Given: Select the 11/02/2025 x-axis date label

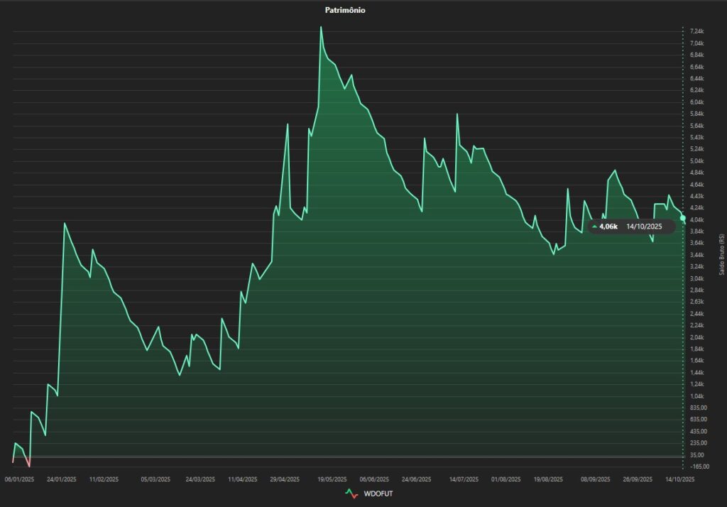Looking at the screenshot, I should (104, 479).
